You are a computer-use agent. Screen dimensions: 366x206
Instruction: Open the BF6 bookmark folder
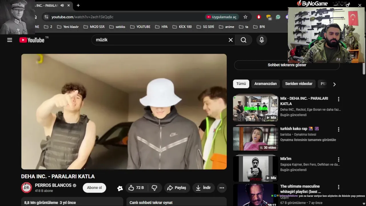tap(258, 27)
